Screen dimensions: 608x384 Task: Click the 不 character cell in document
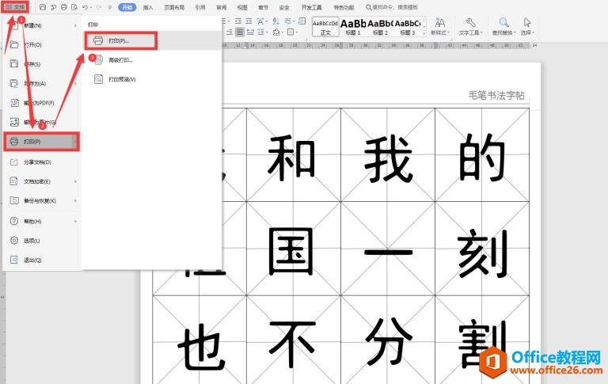[x=294, y=340]
